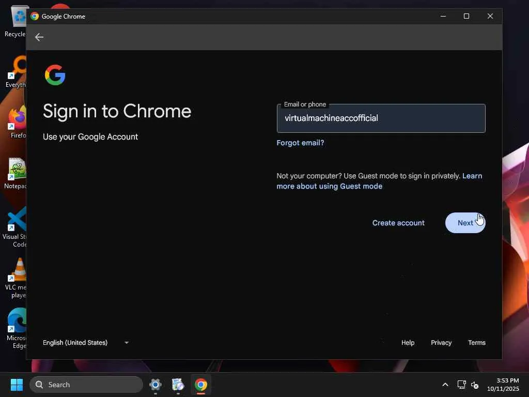Open the Terms link
Viewport: 529px width, 397px height.
(477, 343)
